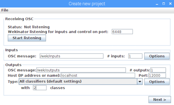Open Options next to the Type dropdown
This screenshot has height=105, width=174.
pos(157,82)
